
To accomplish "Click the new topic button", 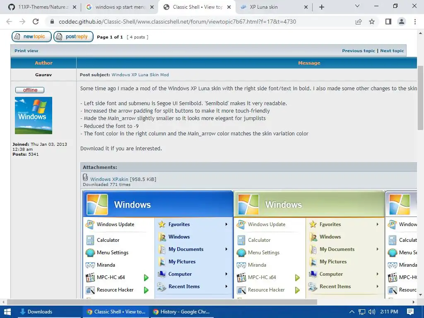I will [x=31, y=36].
